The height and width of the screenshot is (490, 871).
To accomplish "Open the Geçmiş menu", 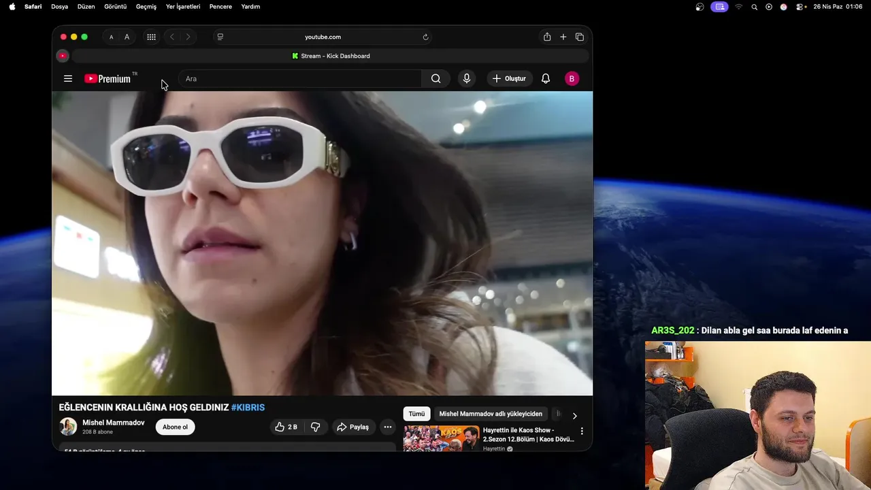I will 146,6.
